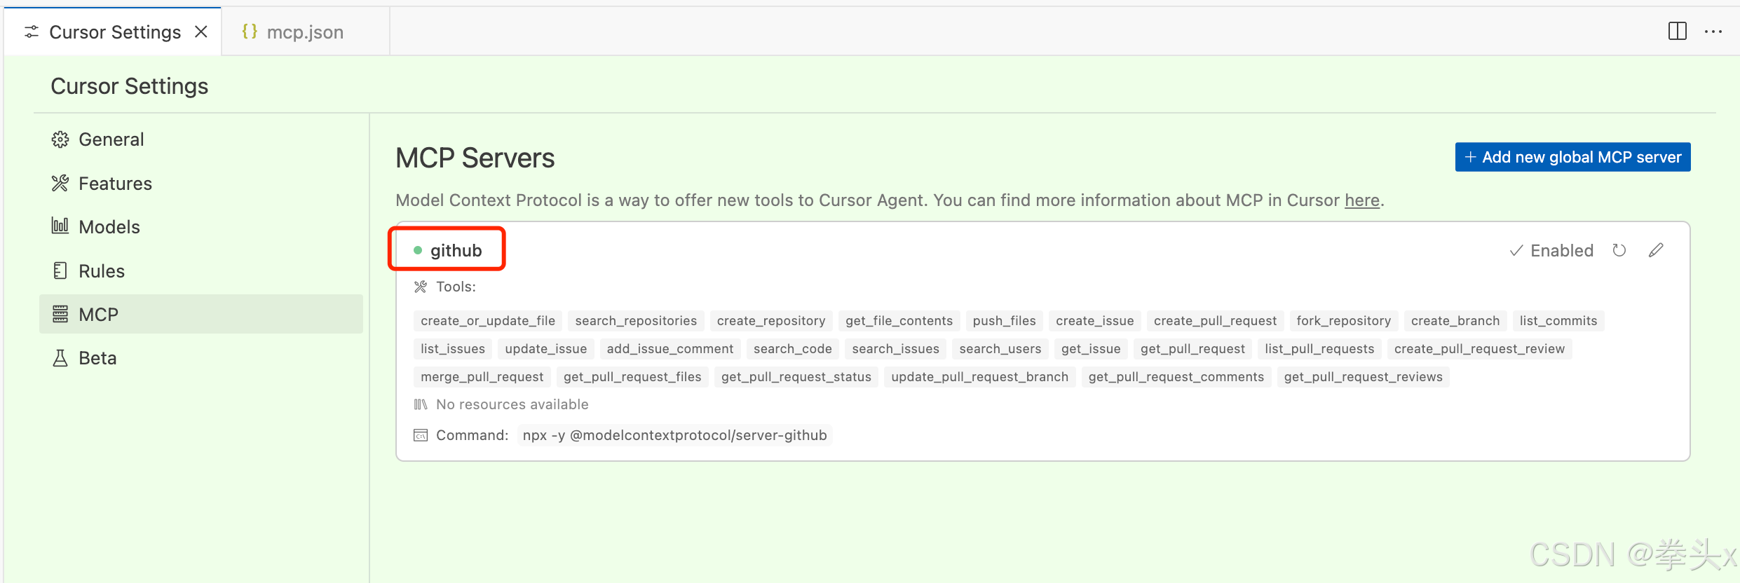Click the list_issues tool tag
The image size is (1740, 583).
coord(453,349)
